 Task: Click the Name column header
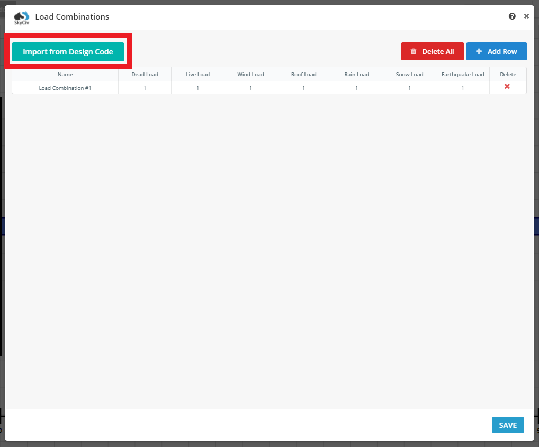tap(65, 75)
